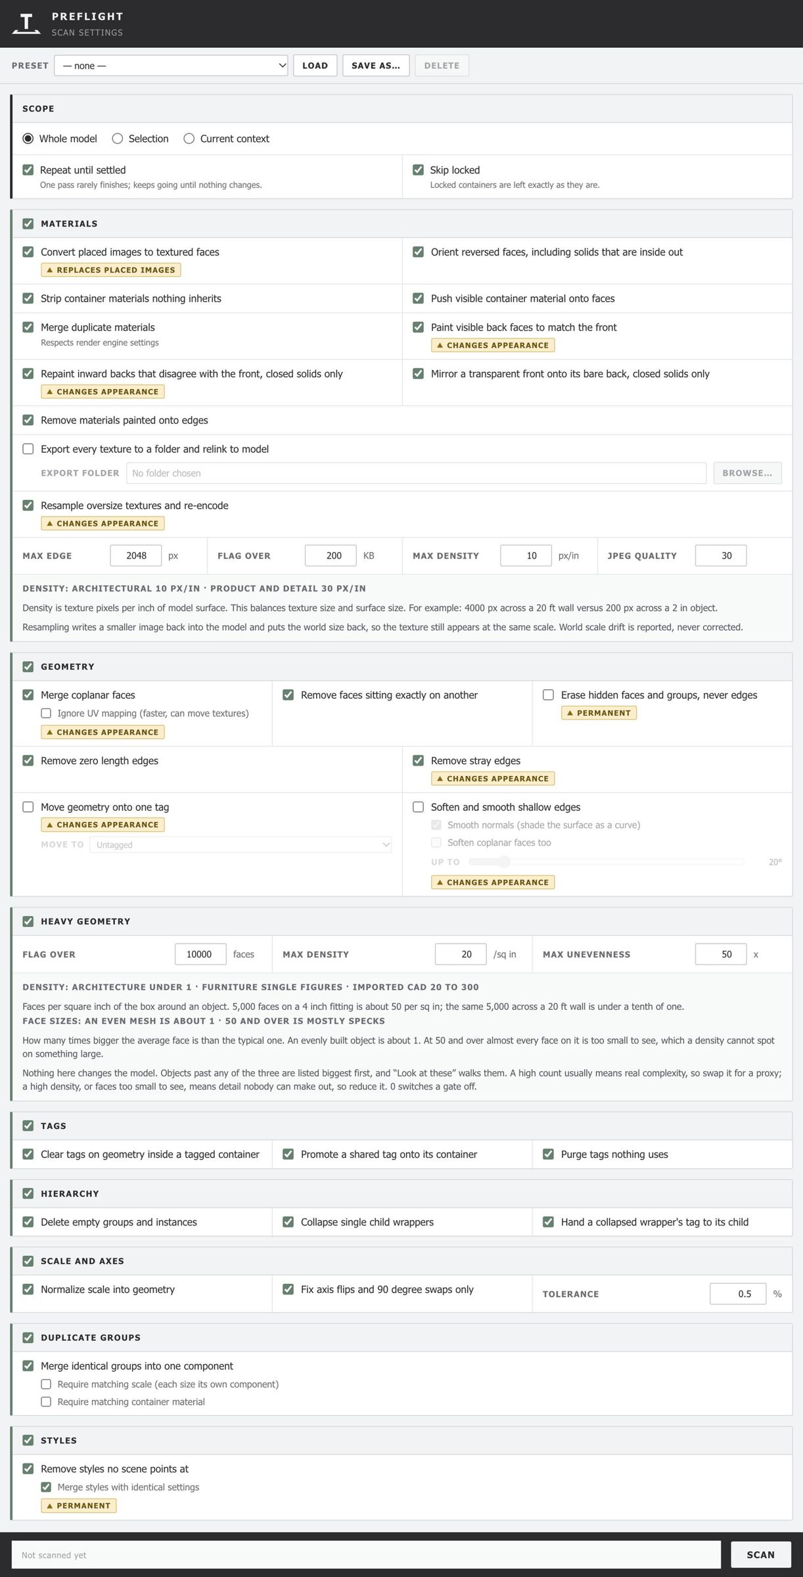The image size is (803, 1577).
Task: Select the Current context radio
Action: pos(189,139)
